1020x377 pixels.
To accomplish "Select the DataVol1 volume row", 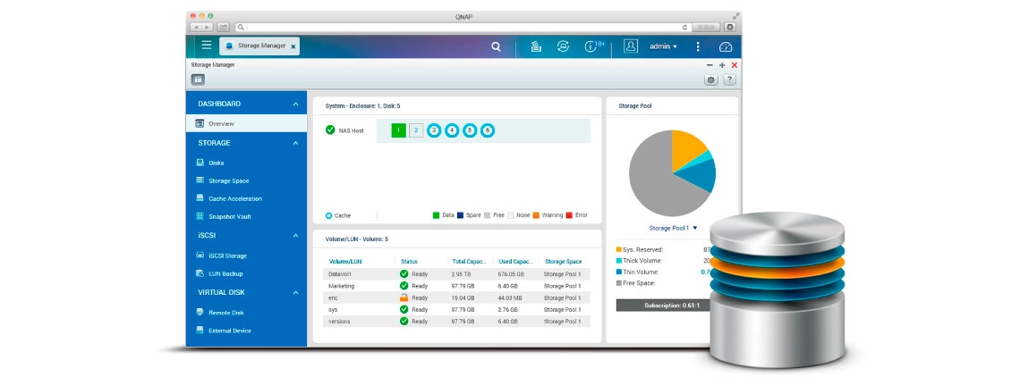I will [456, 273].
